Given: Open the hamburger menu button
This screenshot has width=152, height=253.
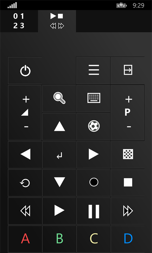Looking at the screenshot, I should click(94, 70).
